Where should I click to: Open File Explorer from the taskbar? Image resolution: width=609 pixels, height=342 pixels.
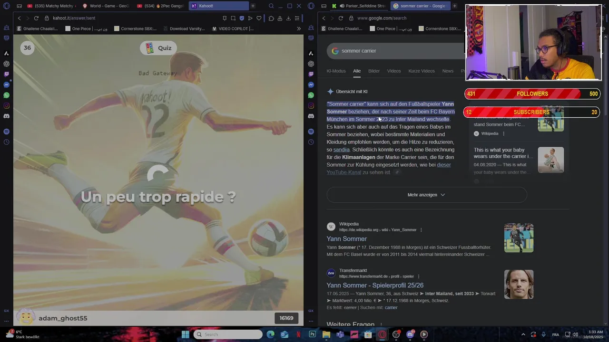(x=326, y=334)
